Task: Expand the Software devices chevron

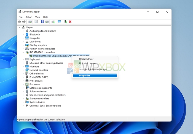Action: click(x=23, y=91)
